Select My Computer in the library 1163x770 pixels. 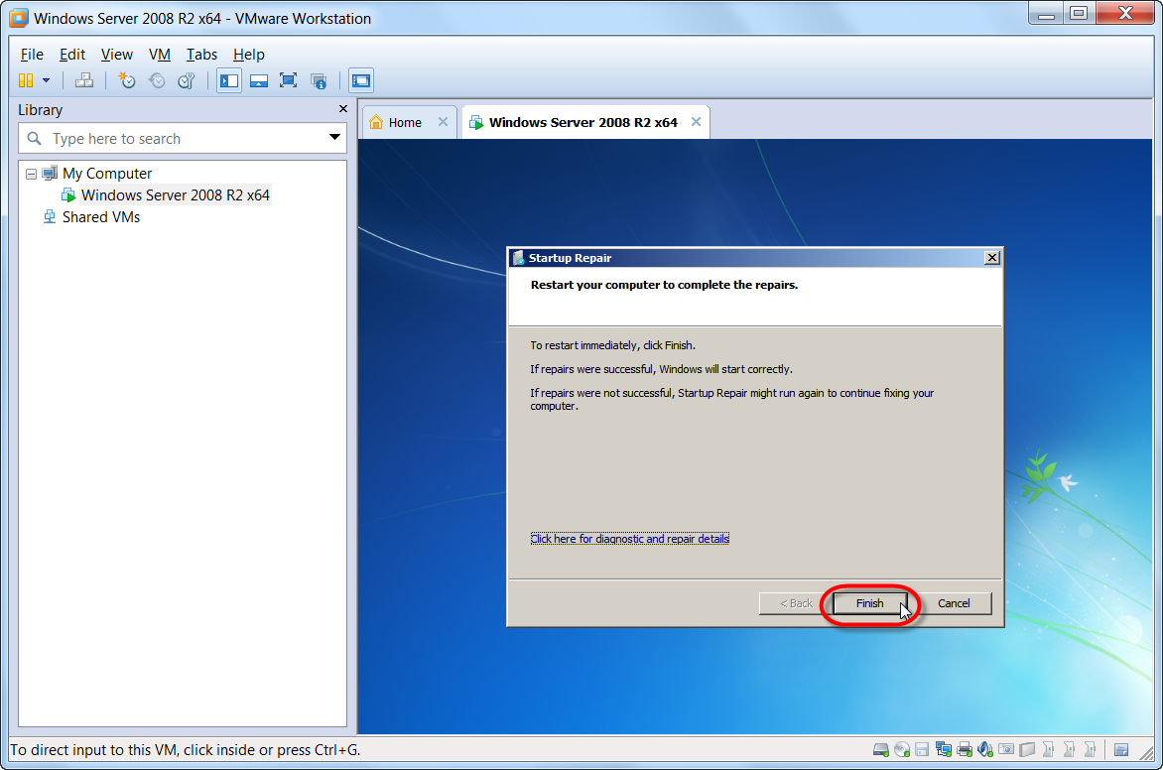[107, 174]
